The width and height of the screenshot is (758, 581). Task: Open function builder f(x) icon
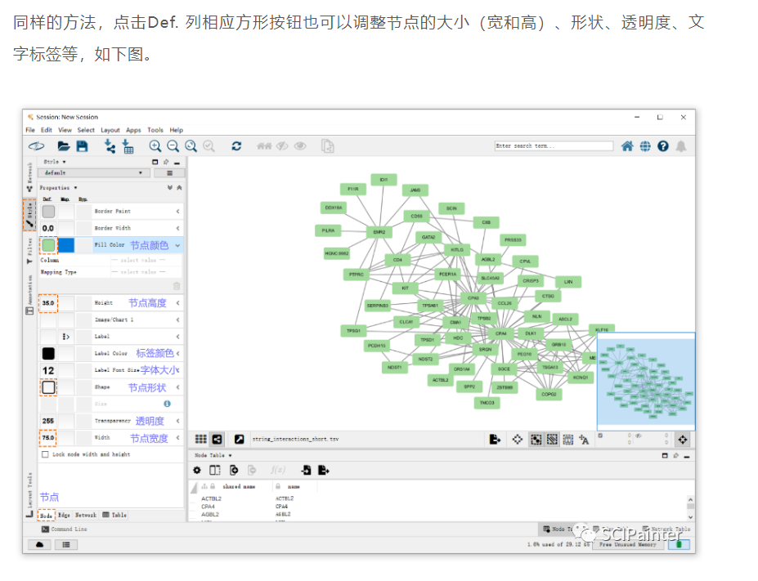click(278, 470)
